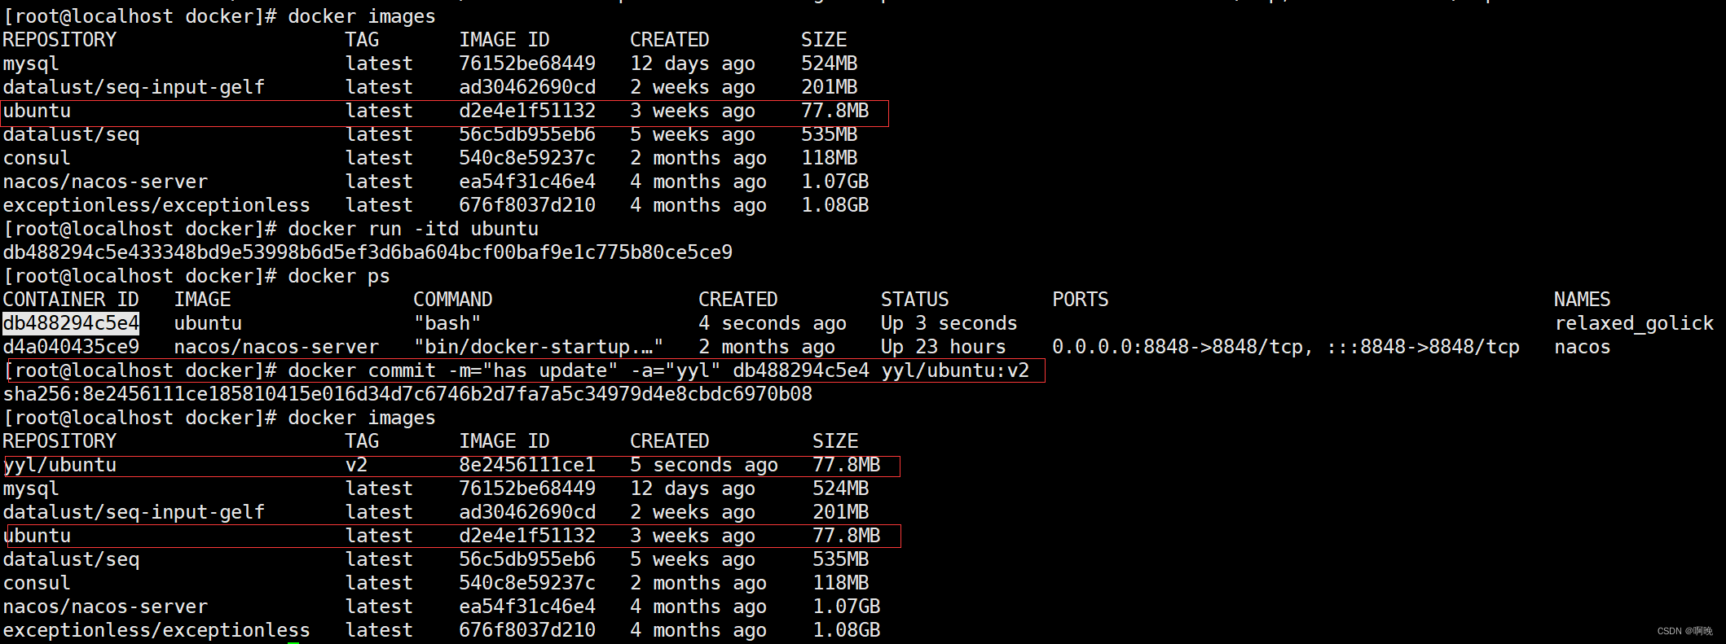
Task: Click size 524MB in the first listing
Action: click(x=829, y=64)
